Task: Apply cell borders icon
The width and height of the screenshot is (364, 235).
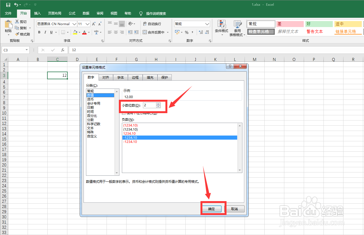Action: pos(63,32)
